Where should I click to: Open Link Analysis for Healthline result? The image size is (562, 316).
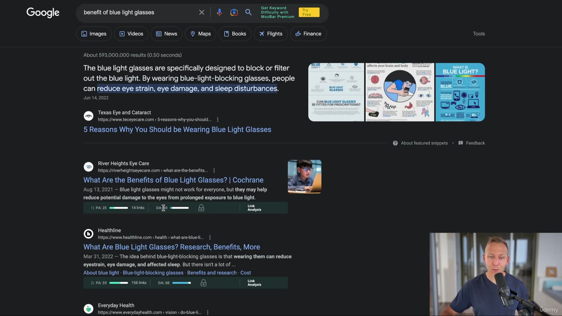tap(254, 283)
